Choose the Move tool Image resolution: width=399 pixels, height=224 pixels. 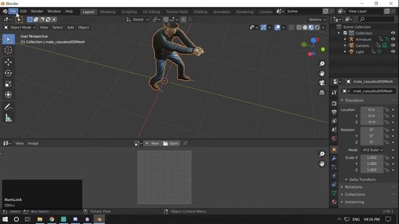8,62
